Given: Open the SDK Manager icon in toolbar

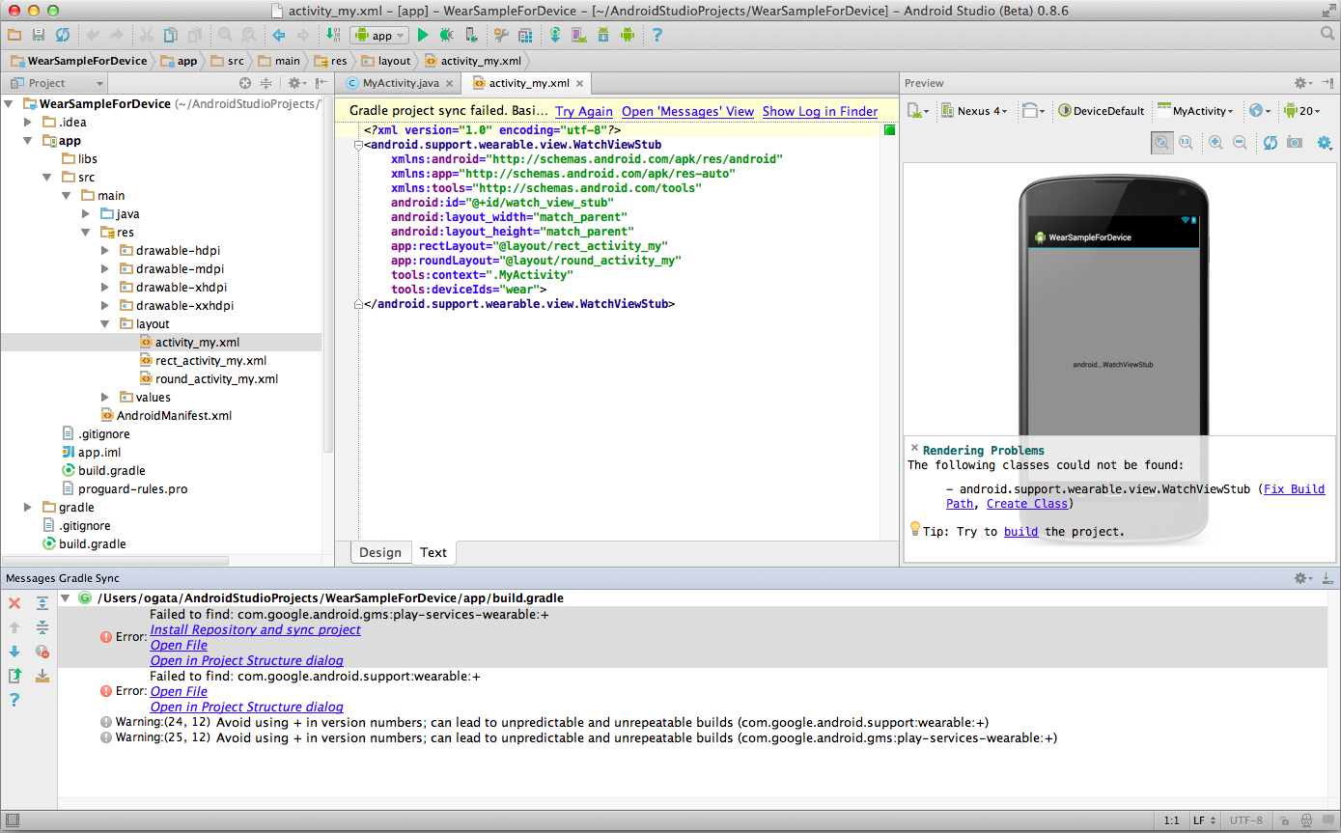Looking at the screenshot, I should (x=603, y=36).
